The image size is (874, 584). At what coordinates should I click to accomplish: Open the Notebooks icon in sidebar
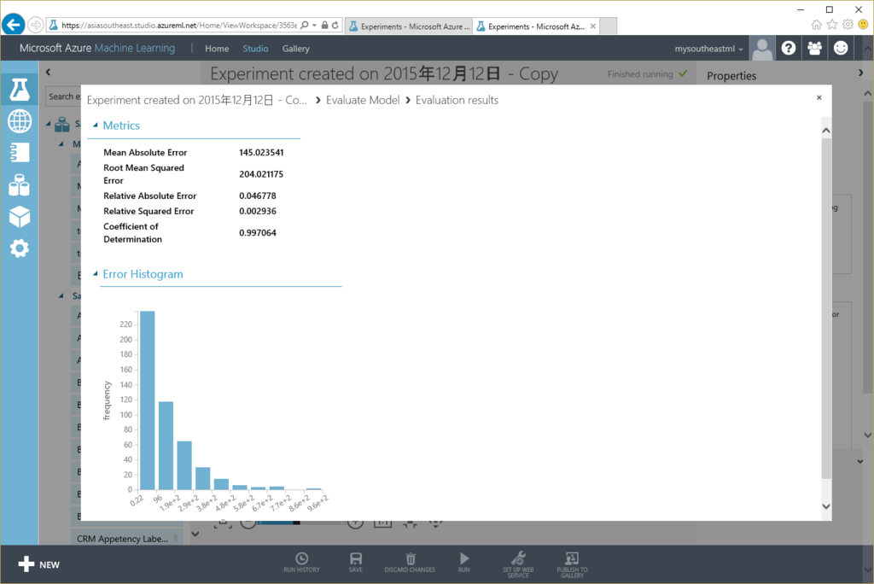click(20, 152)
